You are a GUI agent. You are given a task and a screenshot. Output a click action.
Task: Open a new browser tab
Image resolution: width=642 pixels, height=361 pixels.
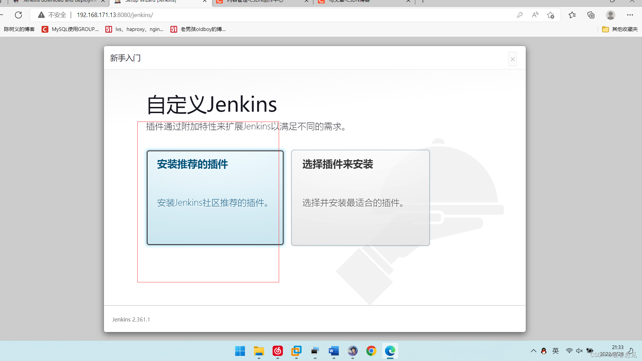pos(423,1)
